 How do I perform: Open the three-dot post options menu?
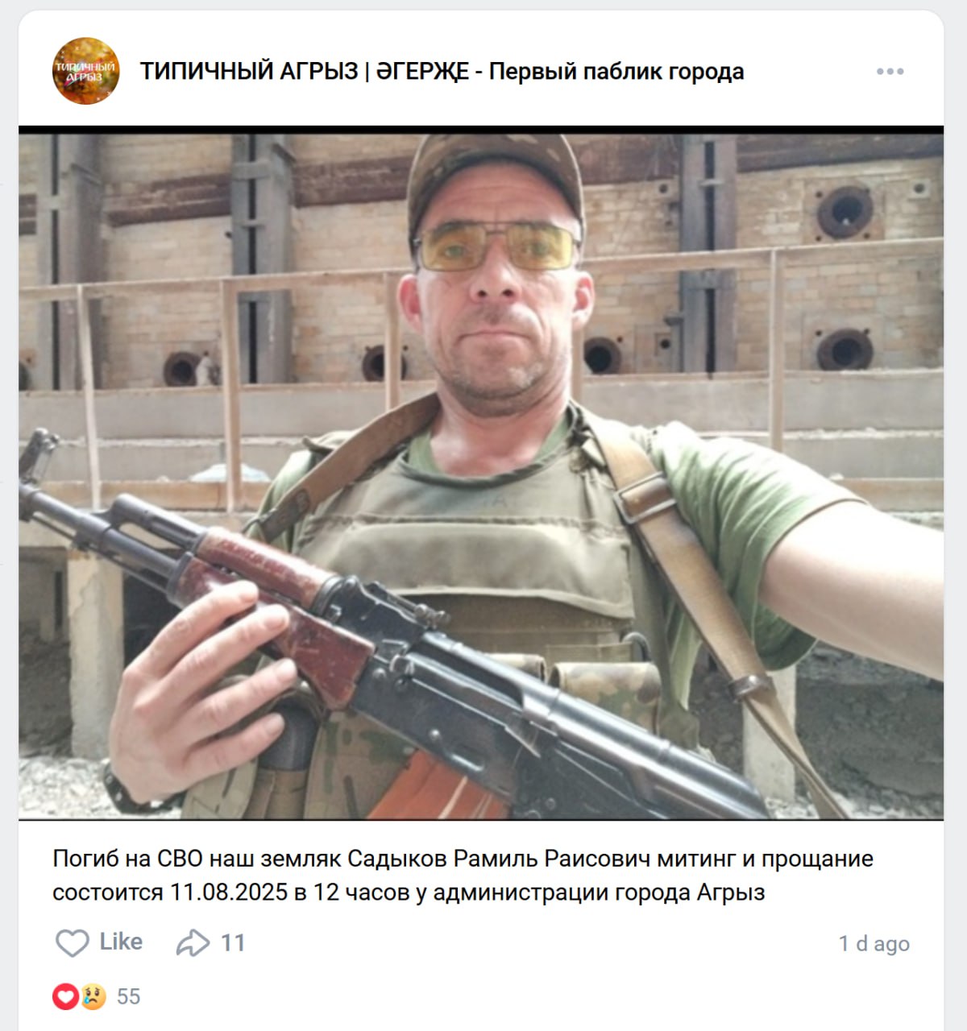(x=890, y=72)
